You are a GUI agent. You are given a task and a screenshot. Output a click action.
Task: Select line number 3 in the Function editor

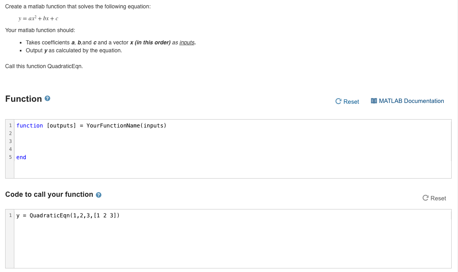(x=10, y=141)
